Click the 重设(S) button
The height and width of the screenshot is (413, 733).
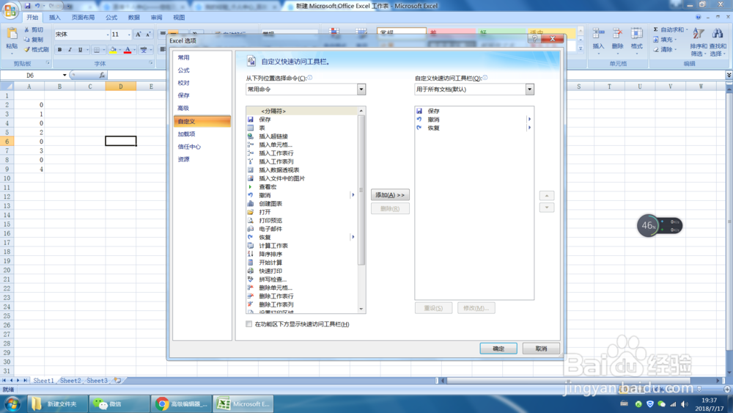coord(433,308)
